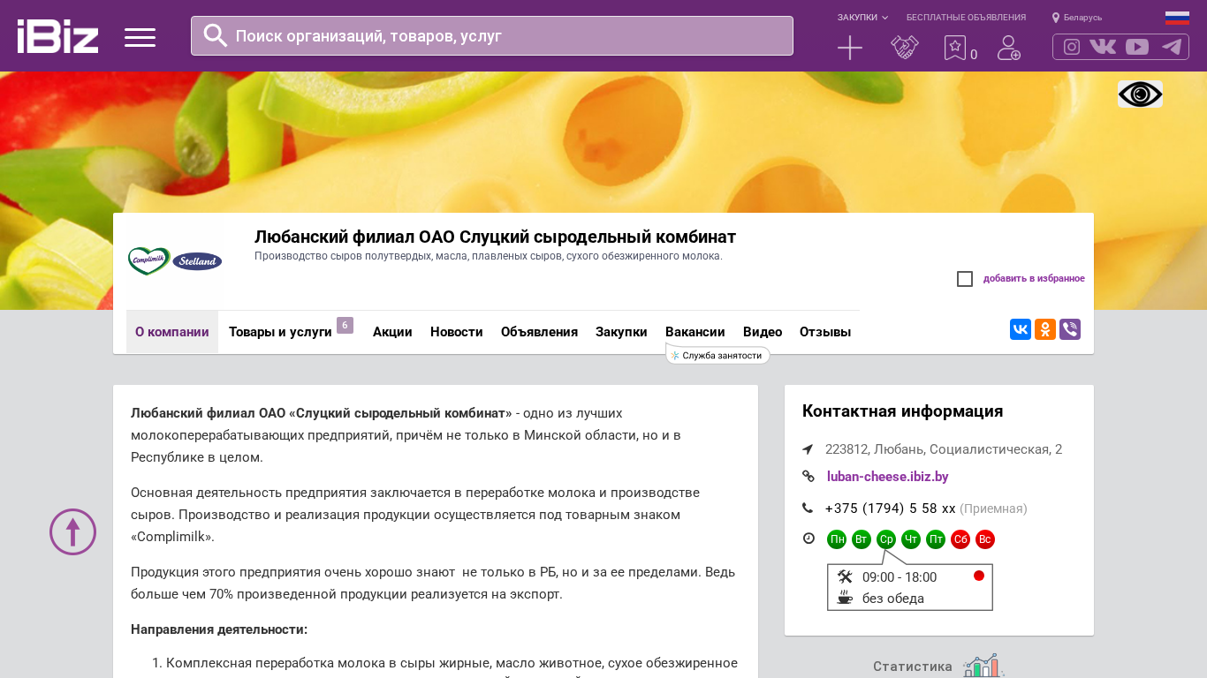The image size is (1207, 678).
Task: Click the phone handset icon
Action: (x=808, y=508)
